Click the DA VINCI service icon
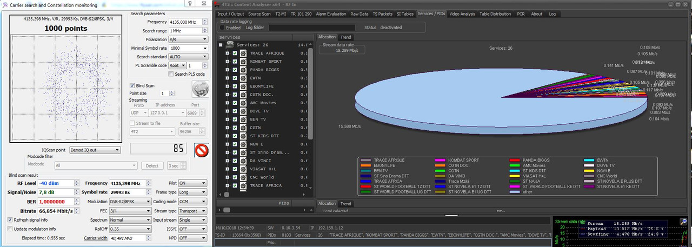692x247 pixels. (x=243, y=161)
